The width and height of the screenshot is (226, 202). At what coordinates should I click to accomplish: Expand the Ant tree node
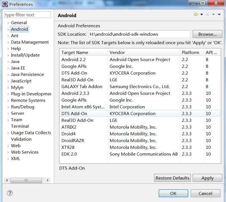pyautogui.click(x=8, y=36)
